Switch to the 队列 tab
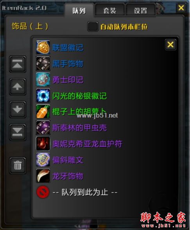The width and height of the screenshot is (190, 230). tap(79, 11)
